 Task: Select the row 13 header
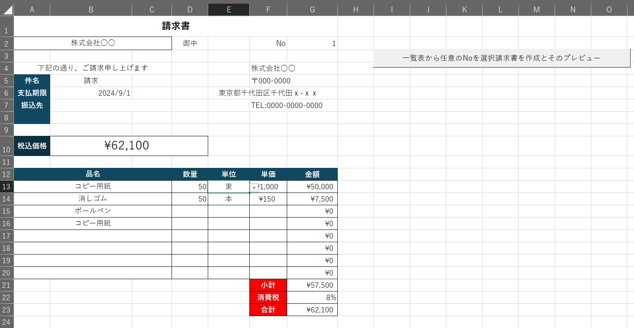click(x=7, y=187)
